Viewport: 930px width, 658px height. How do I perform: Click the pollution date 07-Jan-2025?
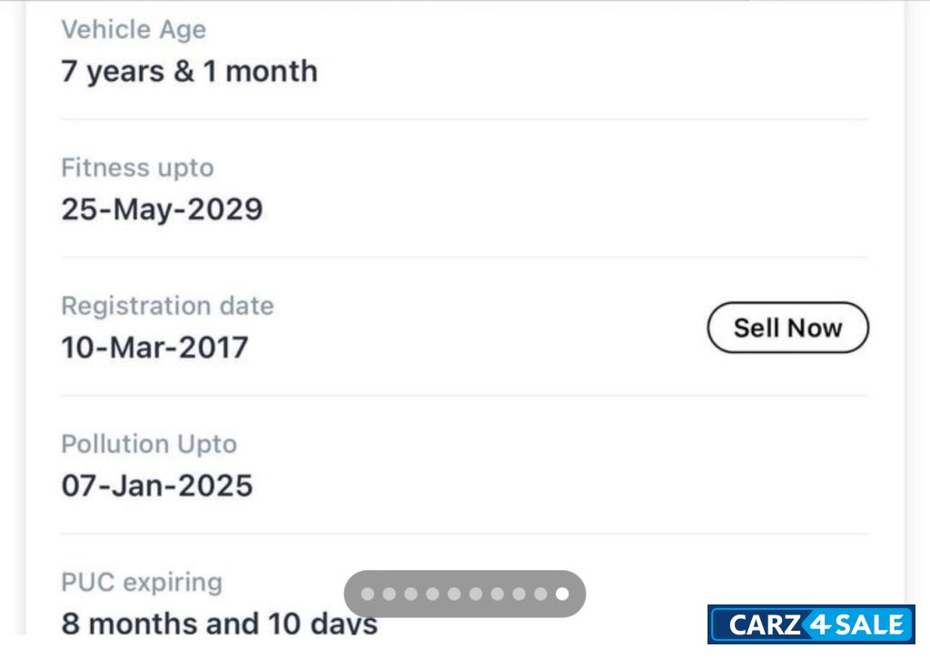156,486
